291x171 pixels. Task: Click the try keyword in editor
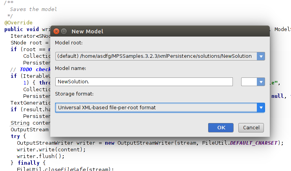pyautogui.click(x=15, y=136)
